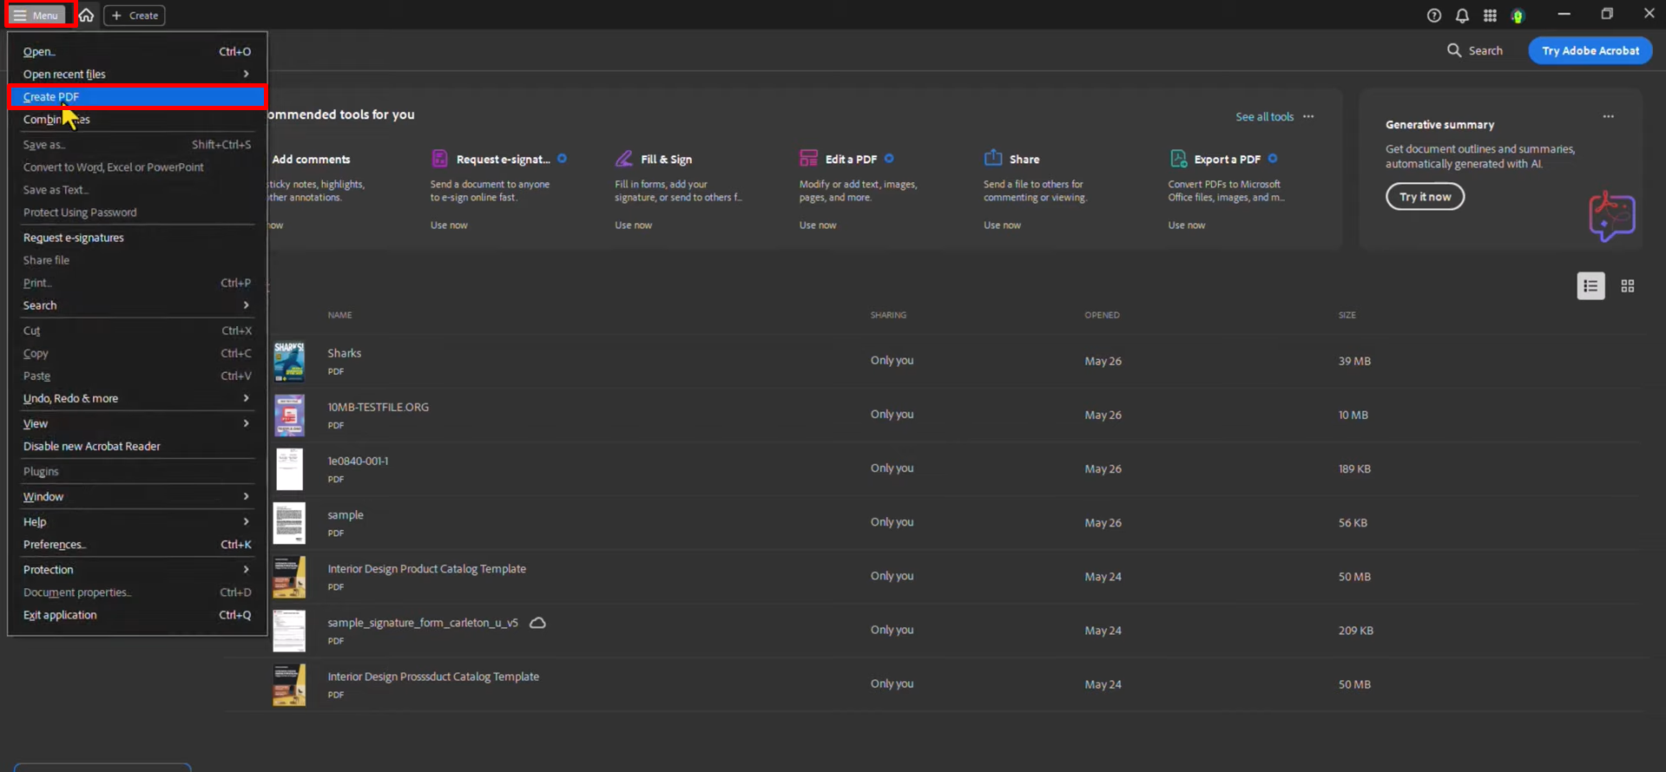
Task: Click Use now under Edit a PDF
Action: (x=818, y=225)
